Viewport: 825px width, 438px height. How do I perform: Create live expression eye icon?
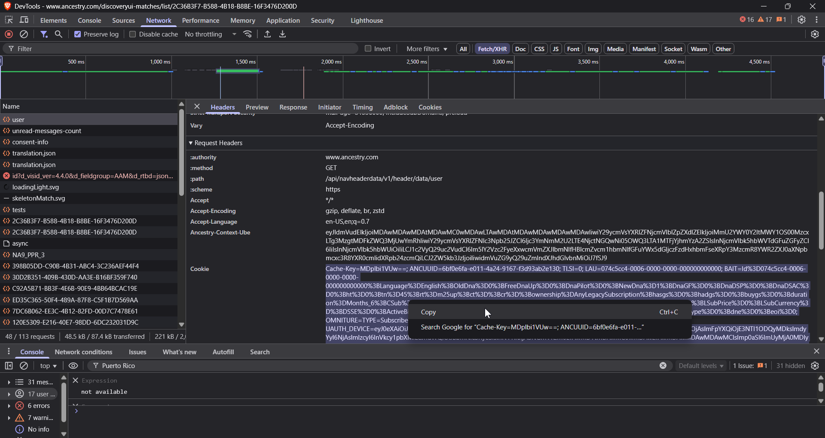tap(73, 365)
